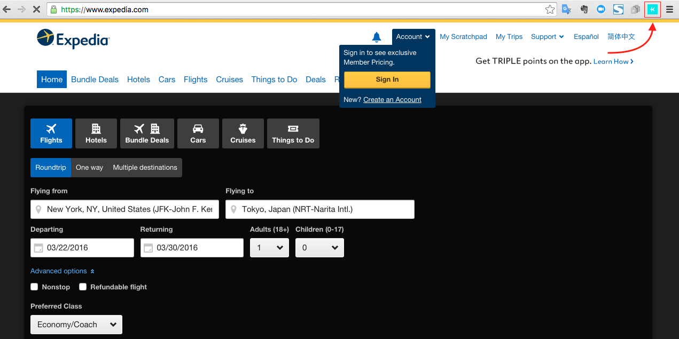Click the teal K extension icon
The width and height of the screenshot is (679, 339).
pos(652,10)
